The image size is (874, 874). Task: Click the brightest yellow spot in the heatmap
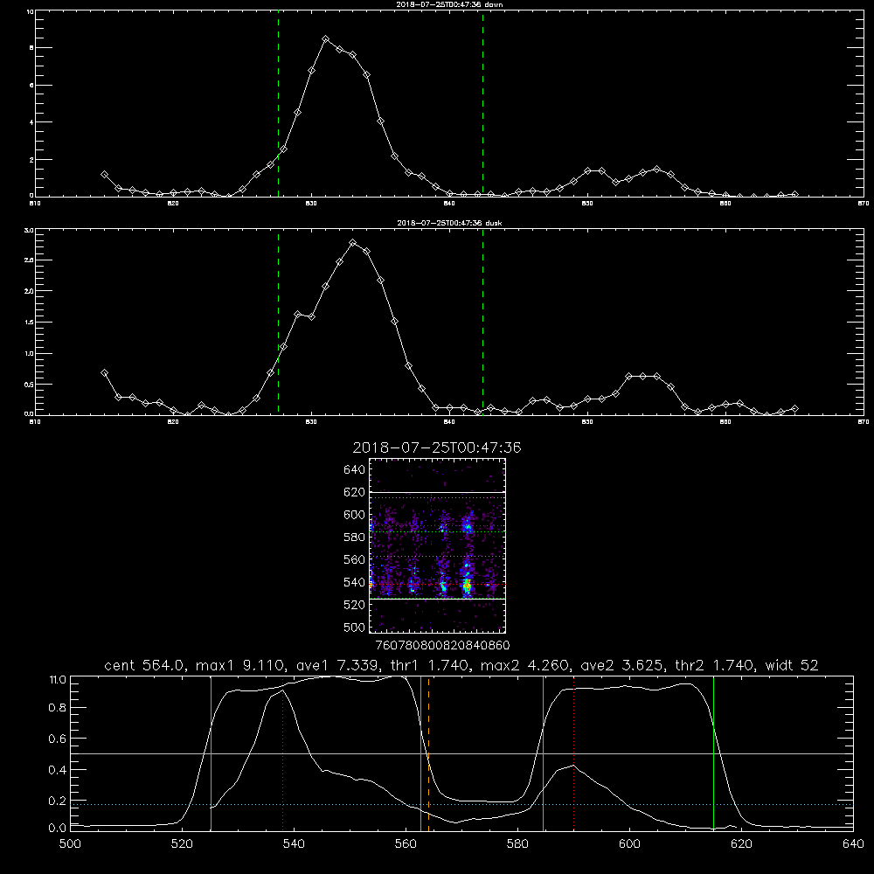(467, 585)
